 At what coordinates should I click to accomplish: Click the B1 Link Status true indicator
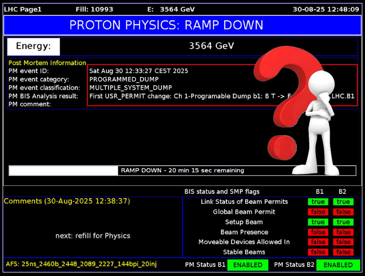[x=318, y=202]
